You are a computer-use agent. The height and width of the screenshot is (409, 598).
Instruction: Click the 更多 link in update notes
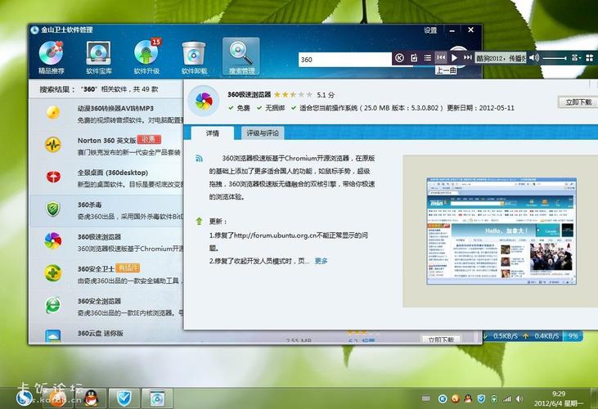[321, 261]
